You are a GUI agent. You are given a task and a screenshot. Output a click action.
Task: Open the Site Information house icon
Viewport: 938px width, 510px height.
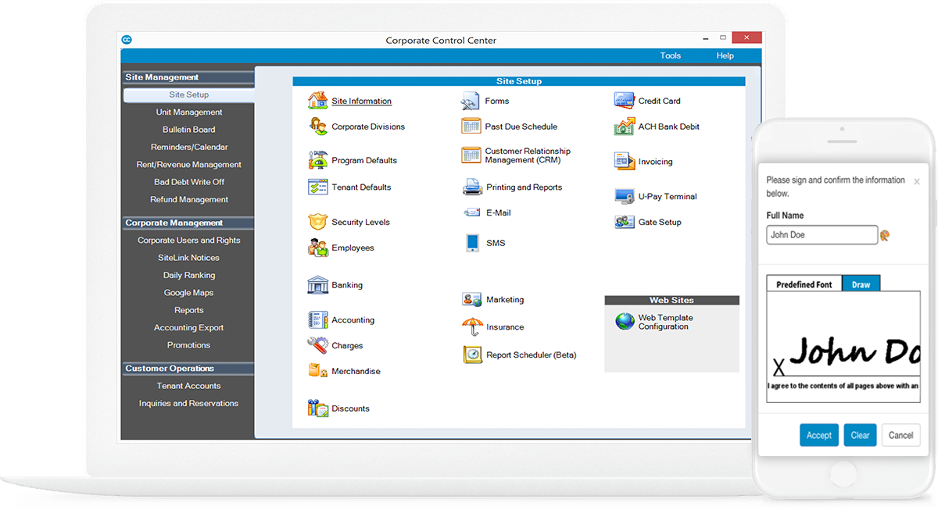tap(317, 101)
